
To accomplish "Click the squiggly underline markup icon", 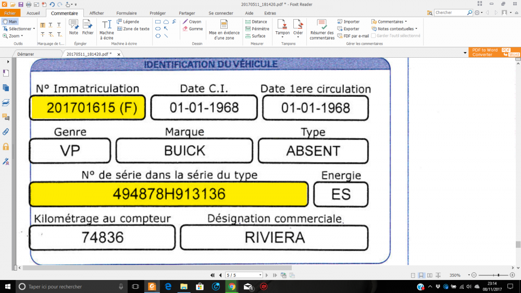I will coord(51,25).
